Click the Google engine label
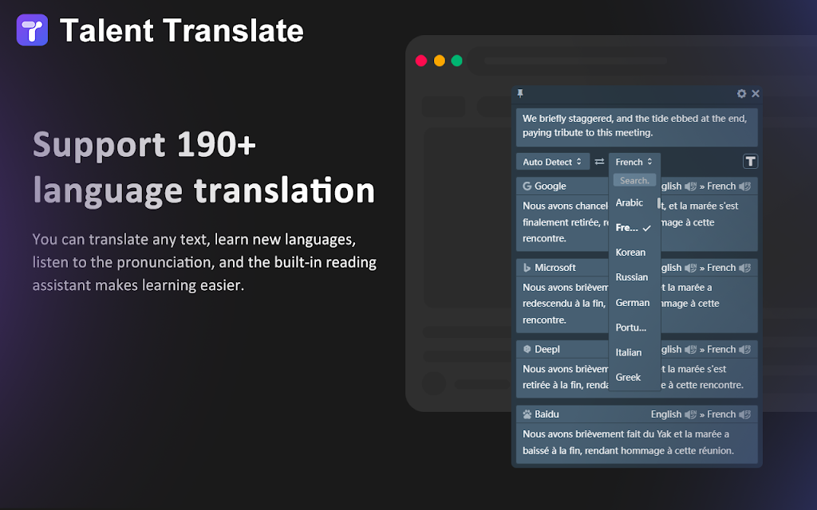 coord(551,186)
